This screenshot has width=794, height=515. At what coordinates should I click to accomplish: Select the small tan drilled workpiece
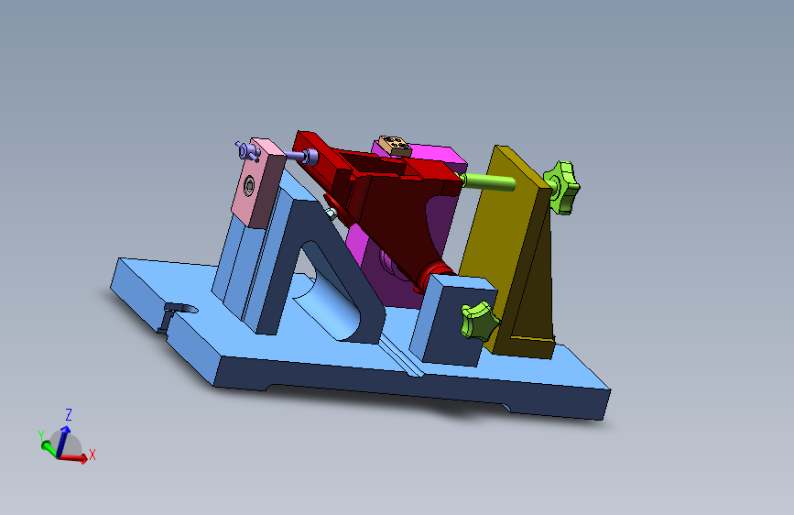(395, 145)
